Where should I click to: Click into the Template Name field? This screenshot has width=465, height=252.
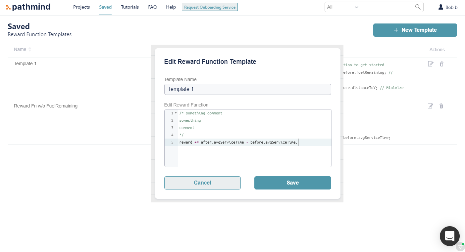point(248,89)
